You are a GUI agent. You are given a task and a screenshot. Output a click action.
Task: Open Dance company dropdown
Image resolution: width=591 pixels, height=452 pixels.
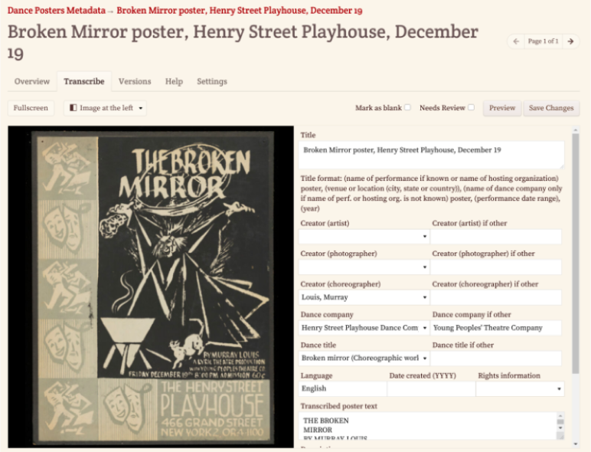tap(364, 328)
